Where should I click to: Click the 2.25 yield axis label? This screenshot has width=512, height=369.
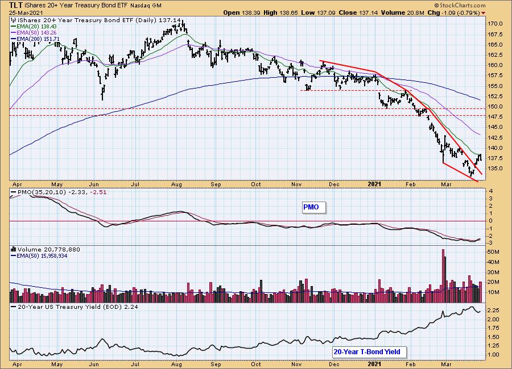(493, 311)
